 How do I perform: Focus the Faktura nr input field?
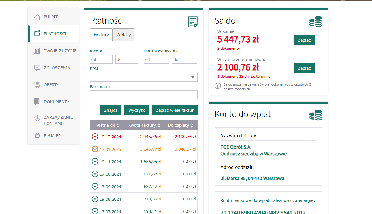144,95
